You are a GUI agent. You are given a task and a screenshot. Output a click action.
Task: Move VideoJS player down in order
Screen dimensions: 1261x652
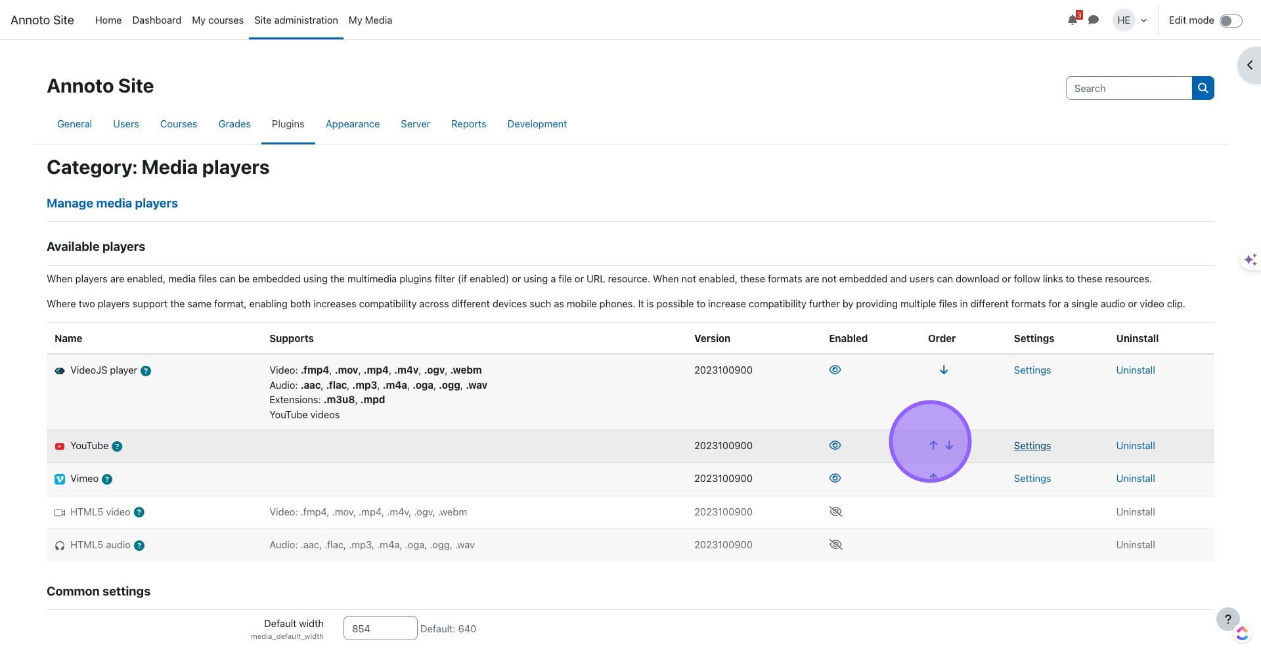point(943,370)
